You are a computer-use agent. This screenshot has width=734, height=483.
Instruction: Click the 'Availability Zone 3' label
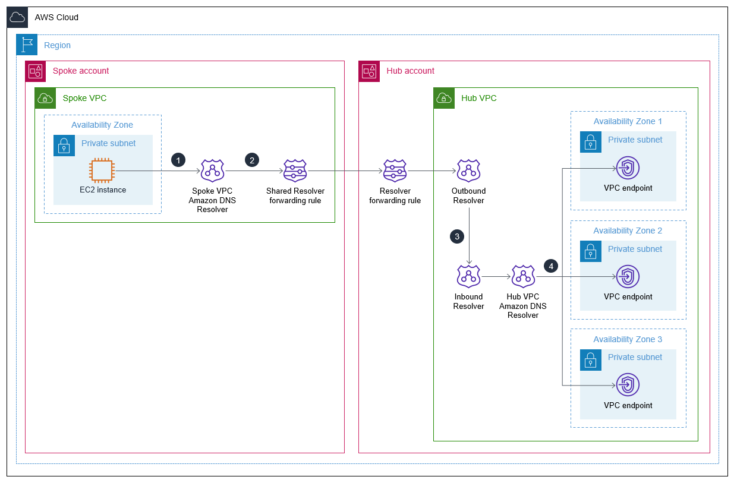628,339
